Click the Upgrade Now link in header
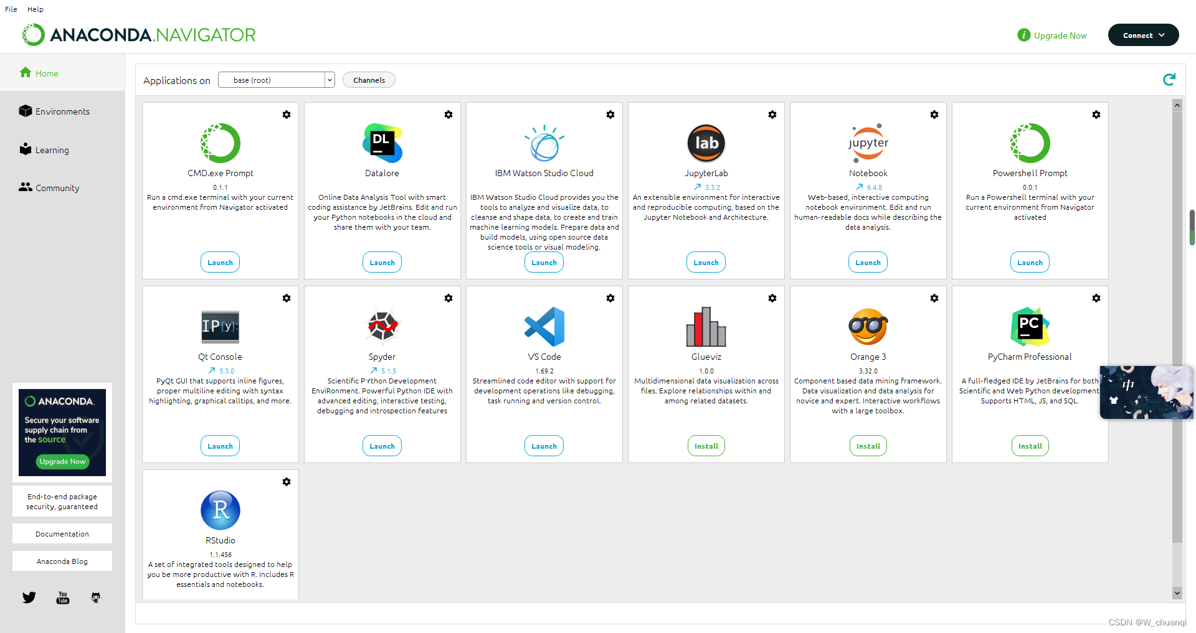Screen dimensions: 1196x633 point(1060,35)
